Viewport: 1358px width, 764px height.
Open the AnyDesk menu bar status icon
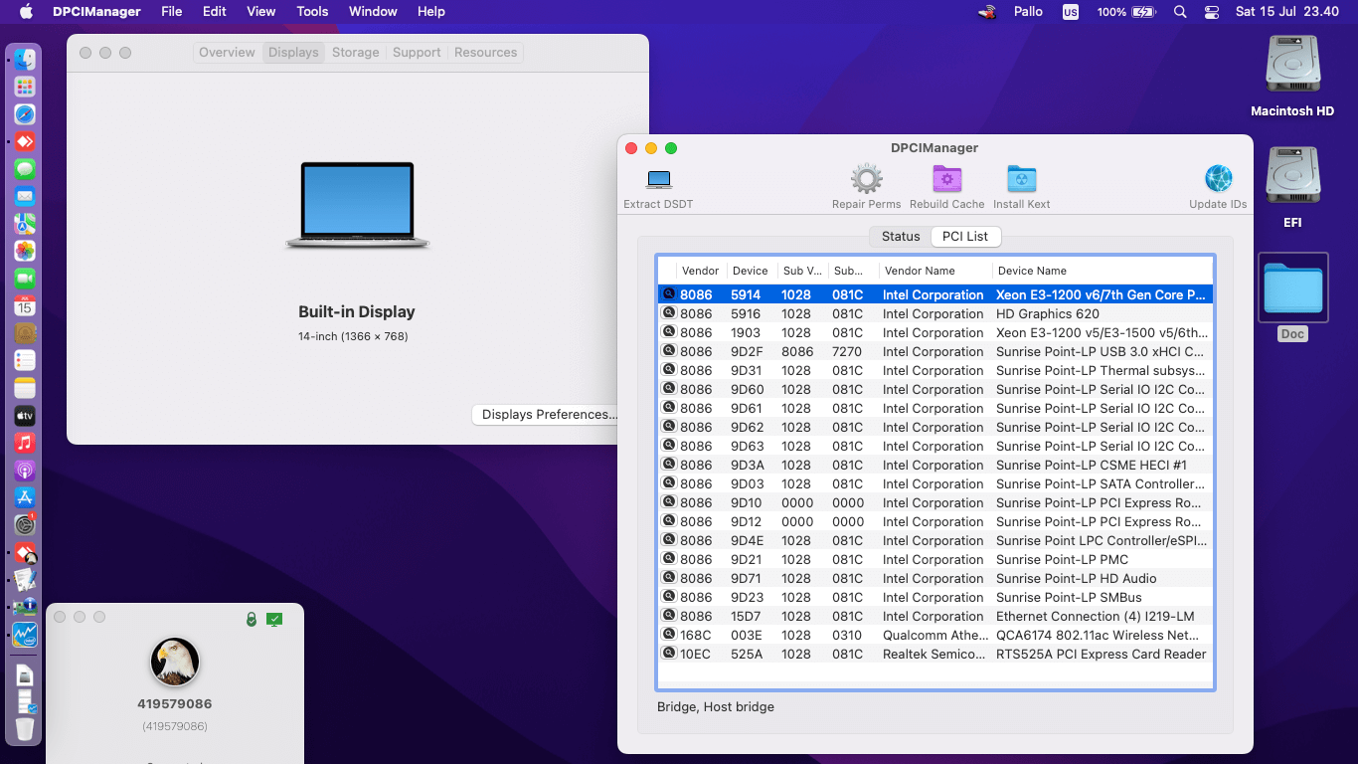point(987,12)
